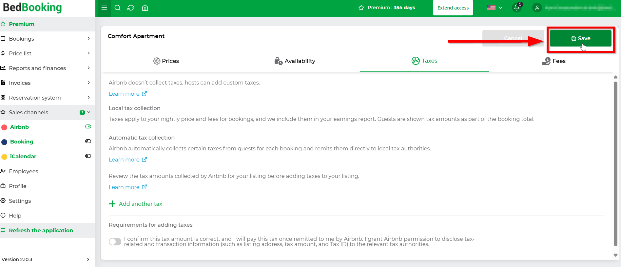Open the hamburger menu icon
The width and height of the screenshot is (621, 267).
click(x=104, y=8)
